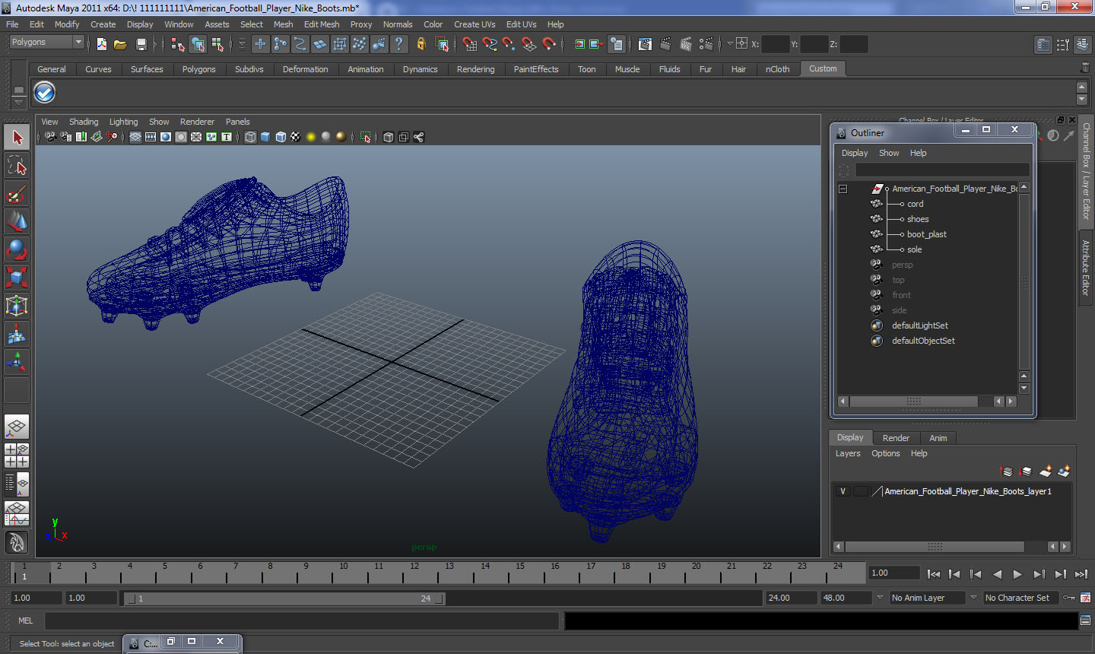Collapse the American_Football_Player_Nike group in Outliner
Screen dimensions: 1095x654
click(x=843, y=189)
